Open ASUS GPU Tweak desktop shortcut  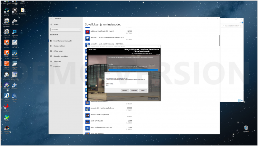[7, 130]
